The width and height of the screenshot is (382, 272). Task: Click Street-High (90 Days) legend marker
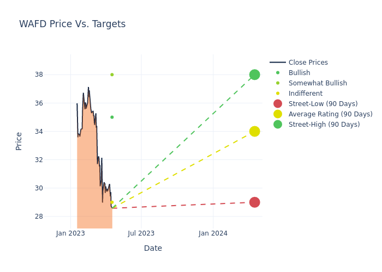click(x=278, y=125)
